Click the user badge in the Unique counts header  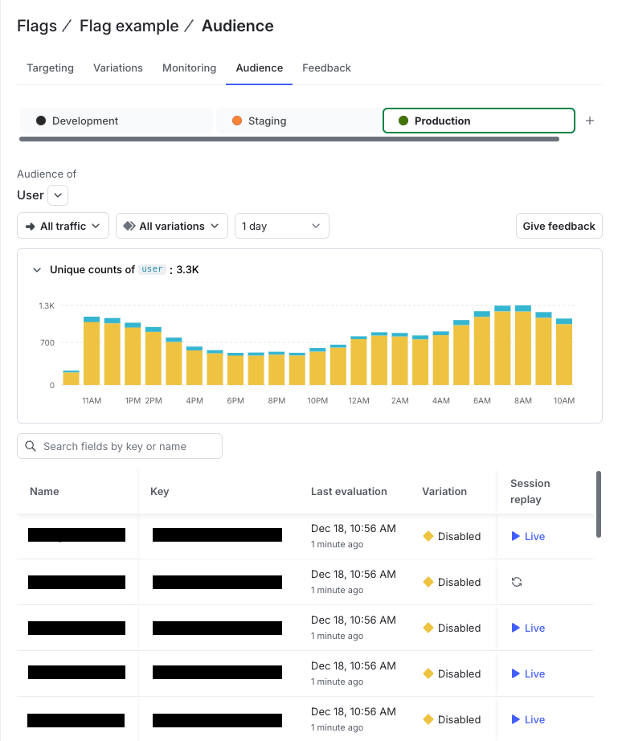click(151, 269)
